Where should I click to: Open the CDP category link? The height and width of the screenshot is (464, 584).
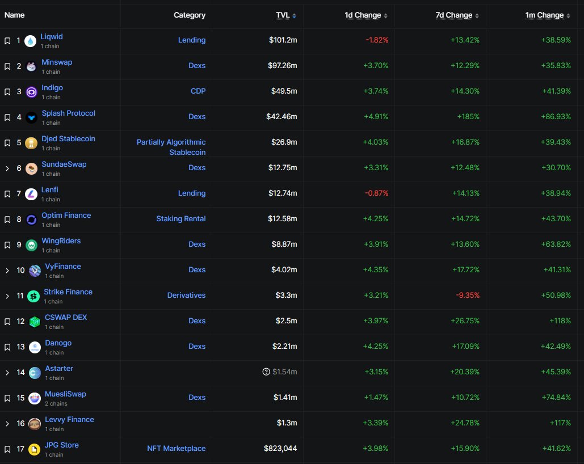point(198,91)
